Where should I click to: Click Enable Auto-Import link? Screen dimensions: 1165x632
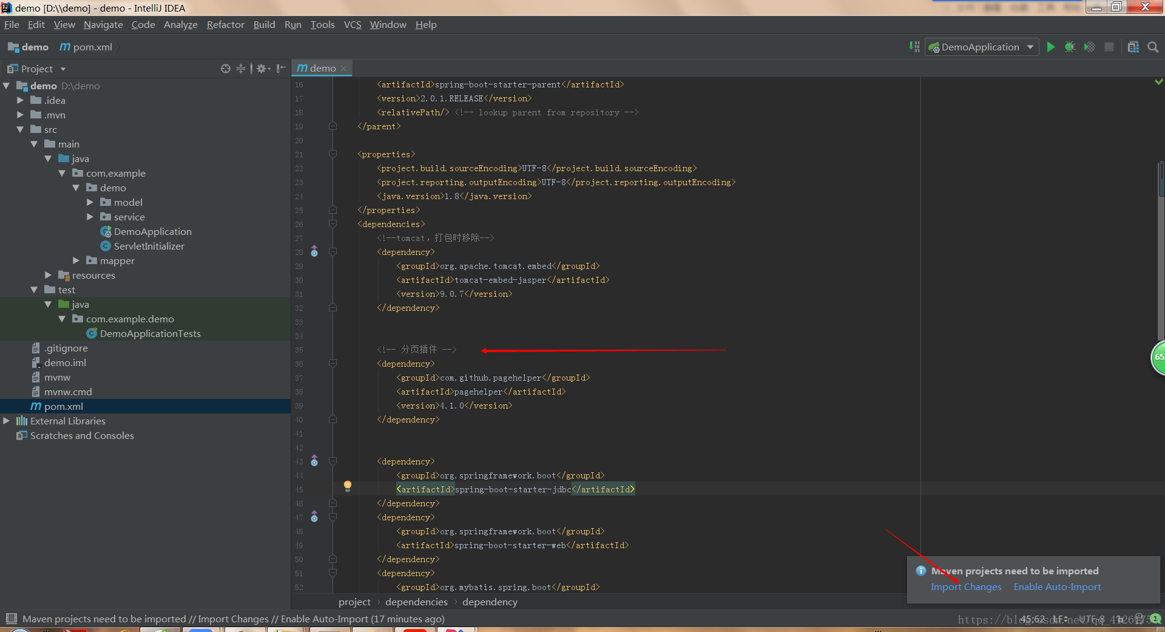(1057, 587)
